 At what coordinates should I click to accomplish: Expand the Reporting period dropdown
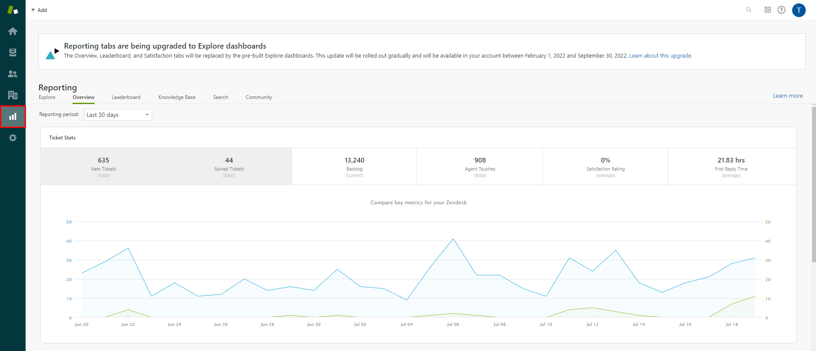[118, 115]
